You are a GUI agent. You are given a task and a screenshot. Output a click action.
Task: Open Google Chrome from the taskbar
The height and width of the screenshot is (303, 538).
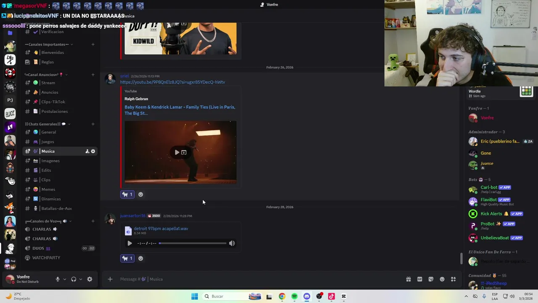(x=282, y=296)
